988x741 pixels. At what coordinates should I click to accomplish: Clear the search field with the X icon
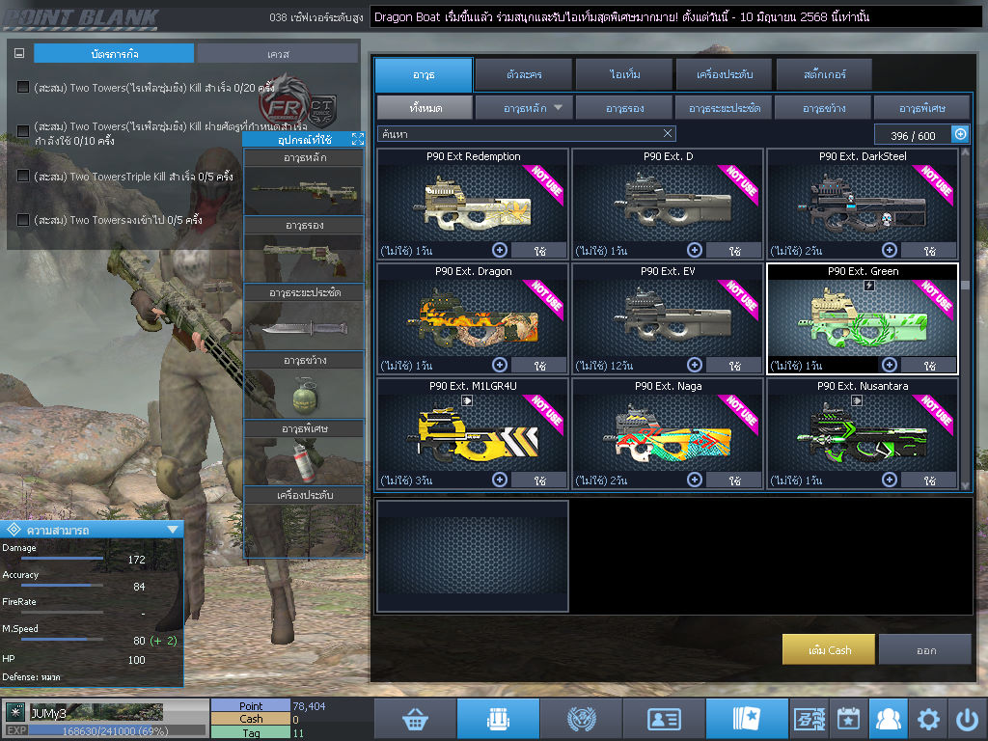[668, 133]
